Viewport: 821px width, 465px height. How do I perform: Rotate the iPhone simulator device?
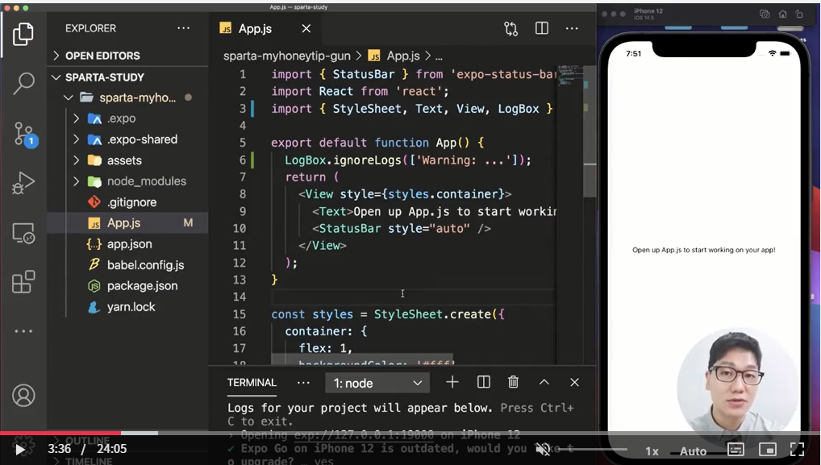pyautogui.click(x=799, y=15)
